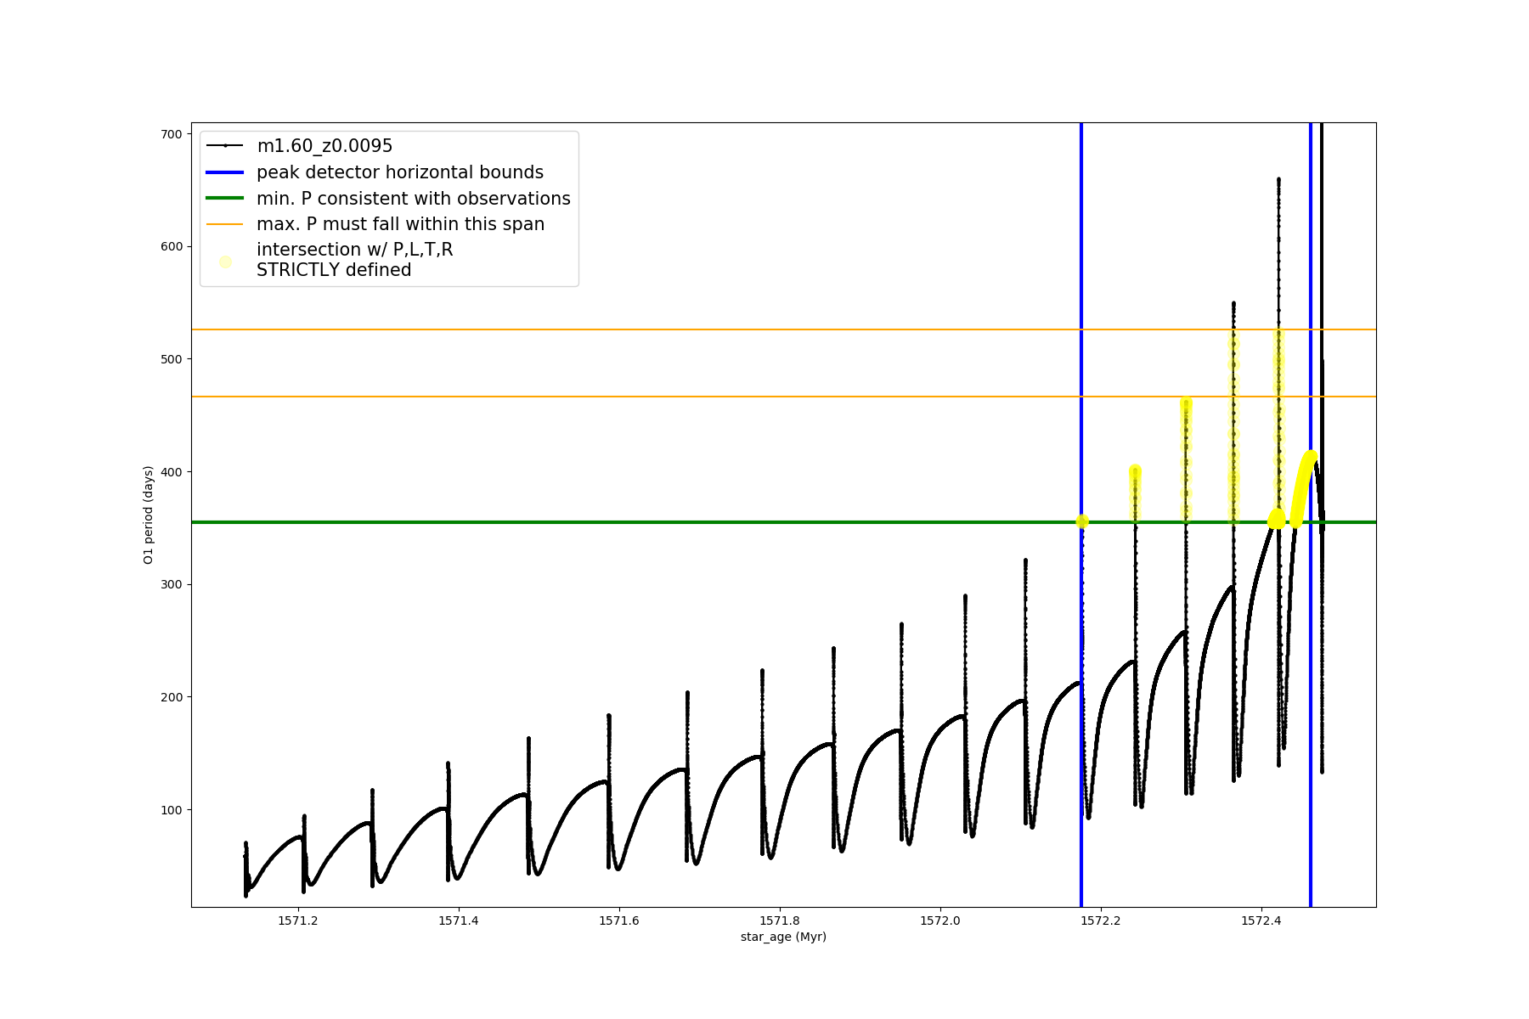Click the green line swatch in the legend
This screenshot has width=1529, height=1019.
tap(225, 199)
